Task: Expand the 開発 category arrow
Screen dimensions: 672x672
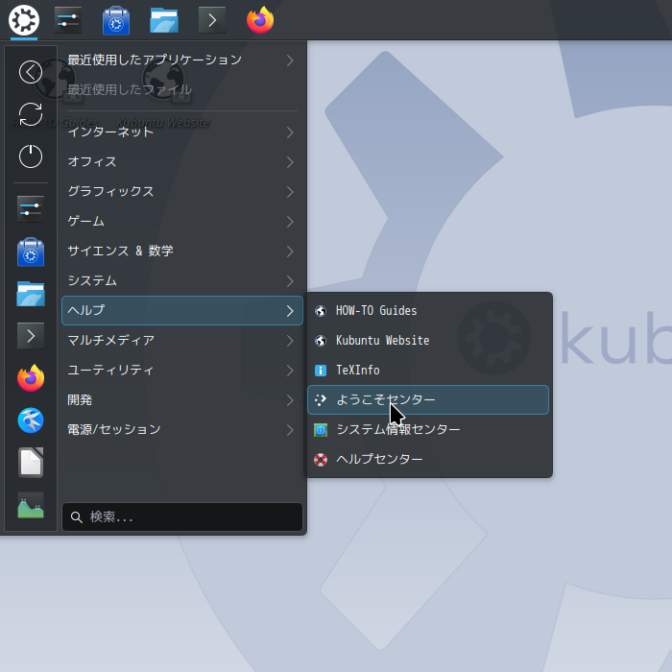Action: (x=290, y=400)
